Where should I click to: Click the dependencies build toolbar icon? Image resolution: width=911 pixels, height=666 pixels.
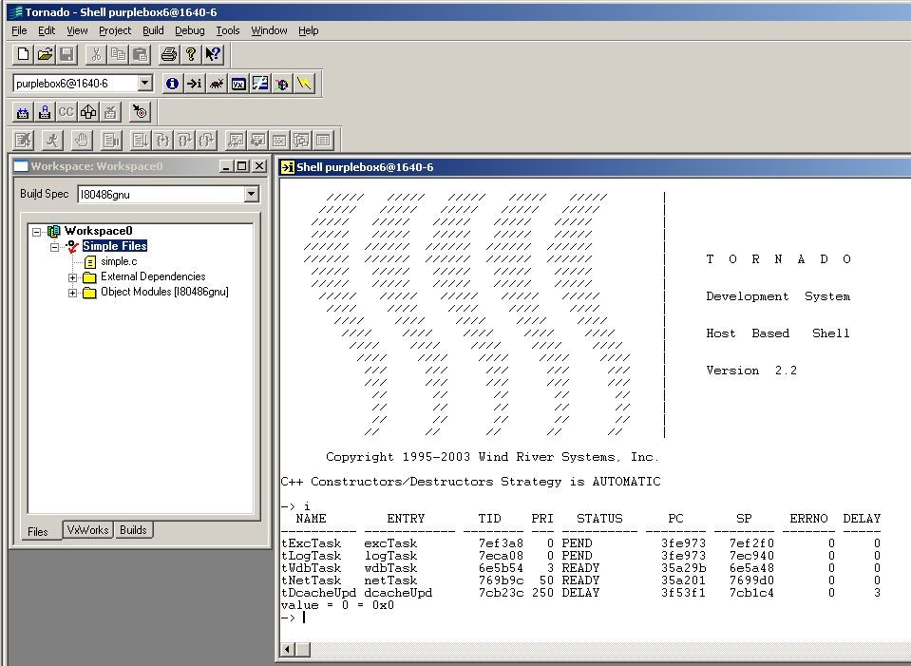point(88,111)
